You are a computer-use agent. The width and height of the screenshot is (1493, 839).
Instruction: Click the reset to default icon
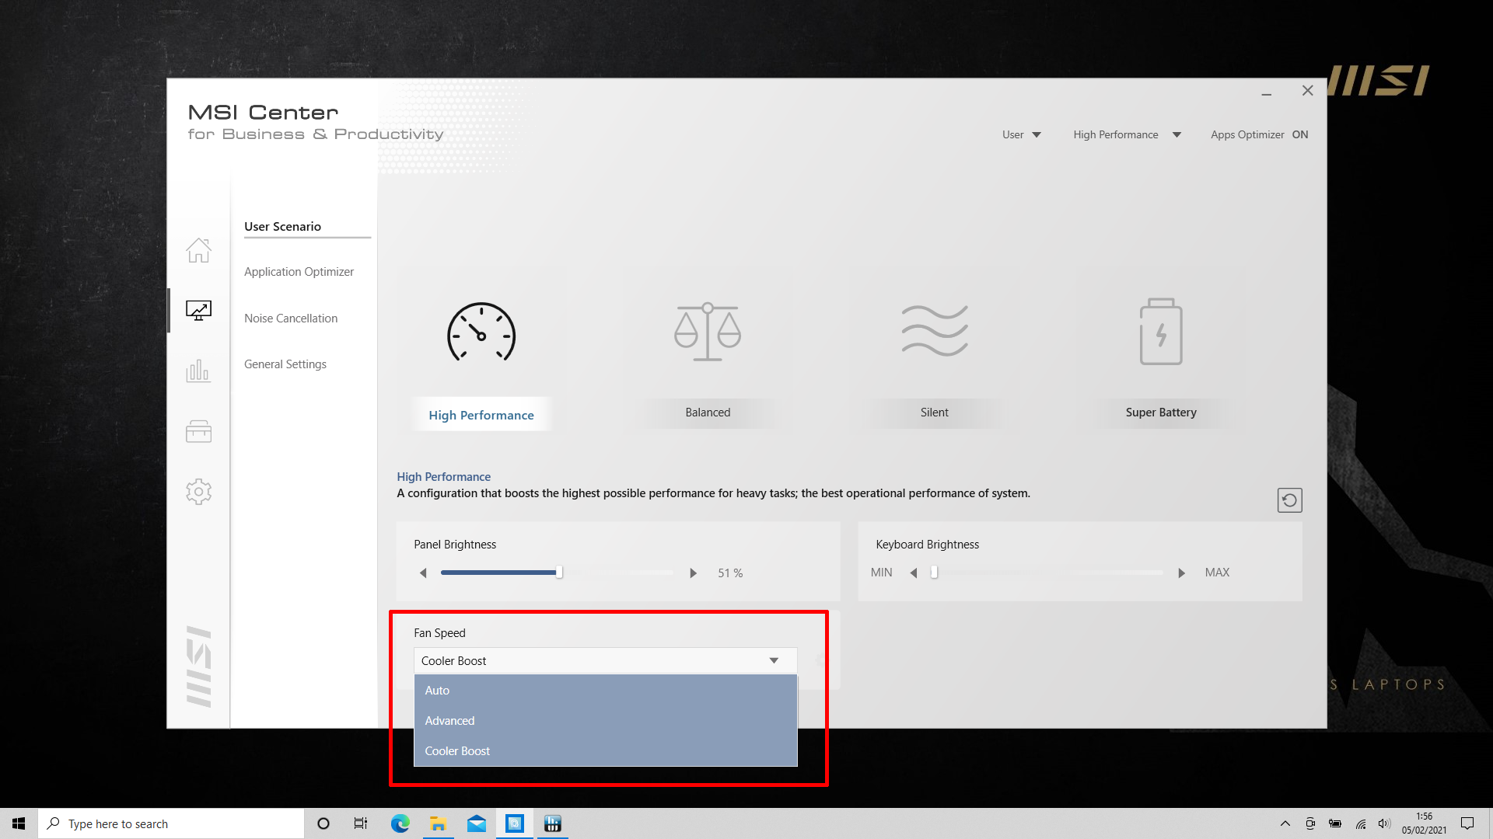click(x=1289, y=500)
